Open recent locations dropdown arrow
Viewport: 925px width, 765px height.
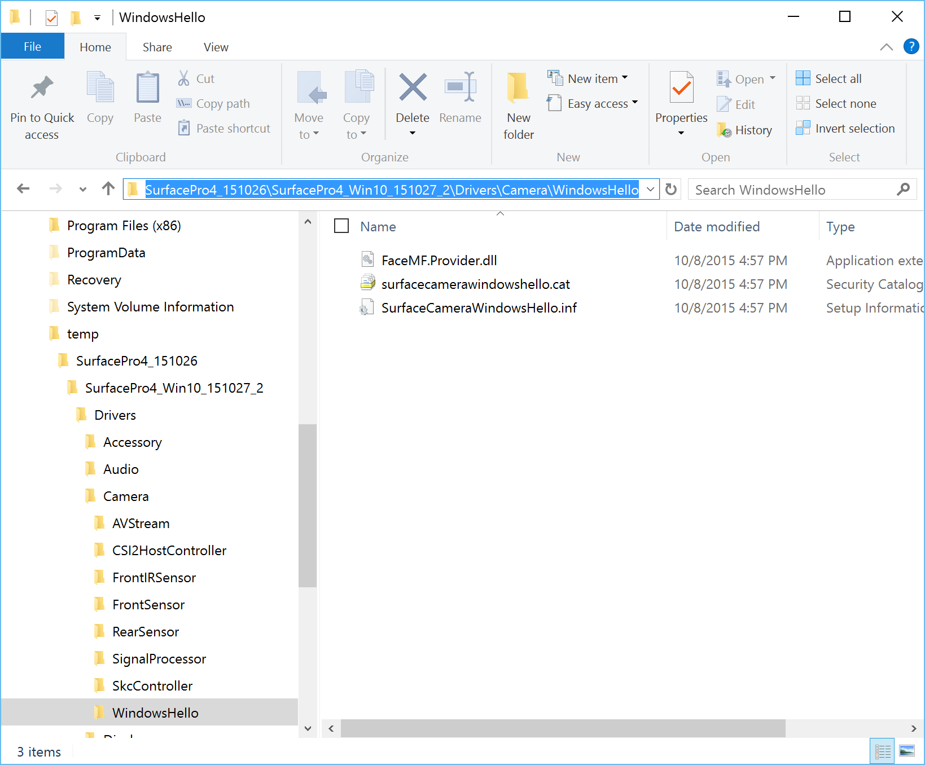(x=83, y=189)
